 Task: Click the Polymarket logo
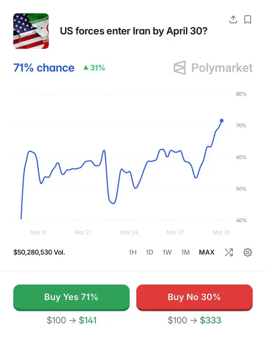213,68
